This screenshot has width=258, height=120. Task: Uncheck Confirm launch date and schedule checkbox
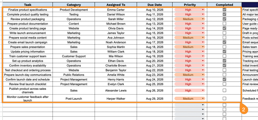pyautogui.click(x=224, y=79)
